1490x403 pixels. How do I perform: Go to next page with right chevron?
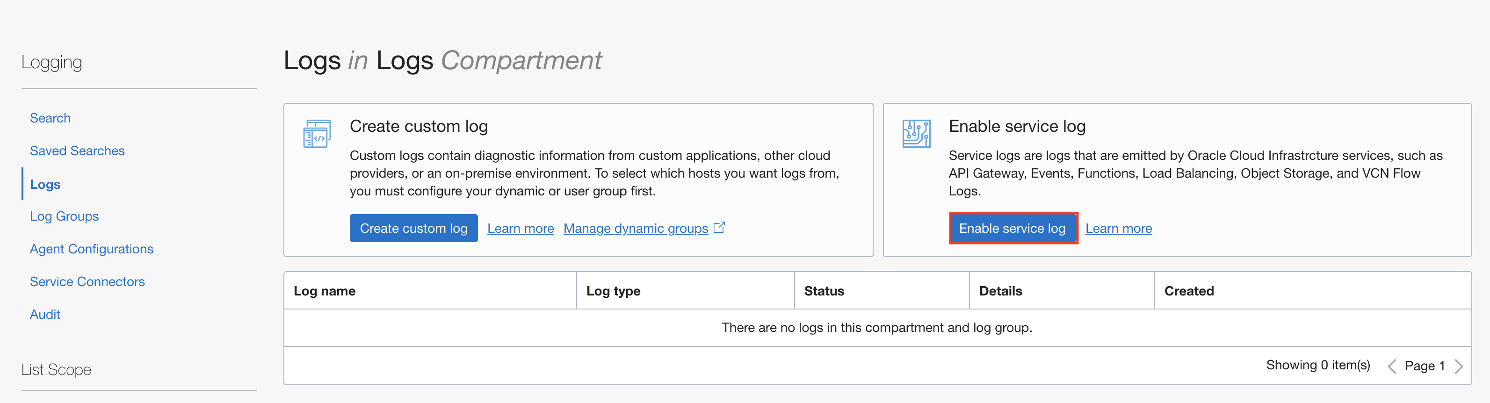pyautogui.click(x=1458, y=366)
